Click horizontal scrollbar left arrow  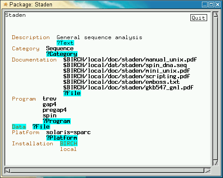point(7,171)
